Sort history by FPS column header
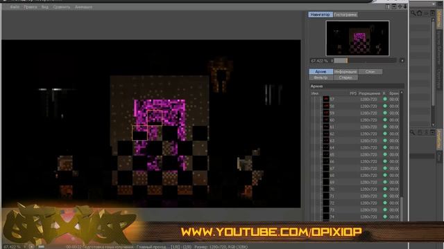Viewport: 444px width, 249px height. pyautogui.click(x=353, y=93)
